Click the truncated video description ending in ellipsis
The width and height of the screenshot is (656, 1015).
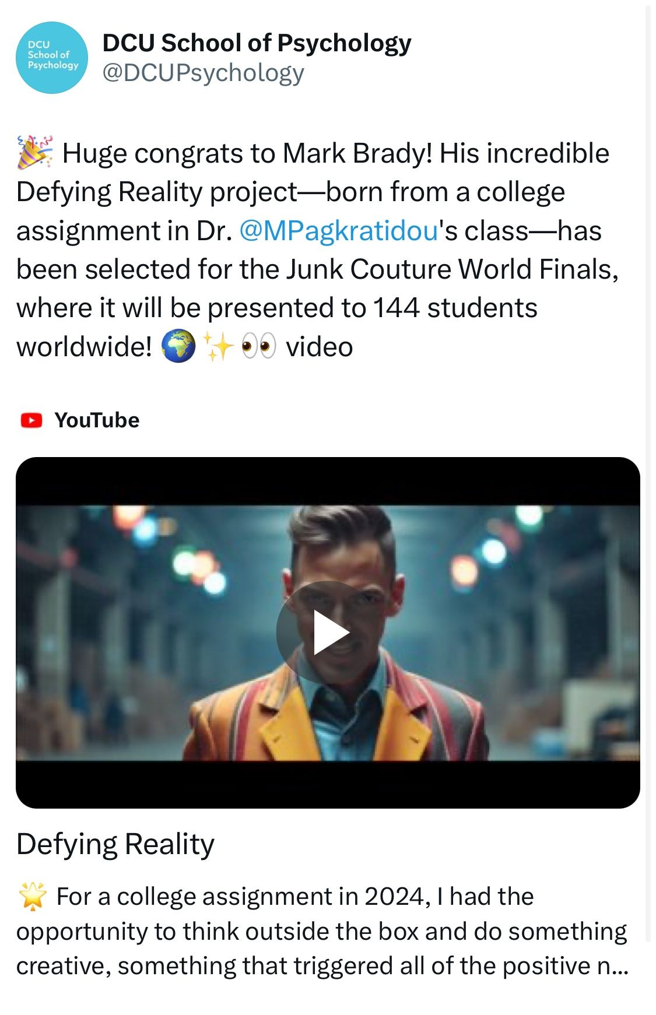[x=322, y=931]
